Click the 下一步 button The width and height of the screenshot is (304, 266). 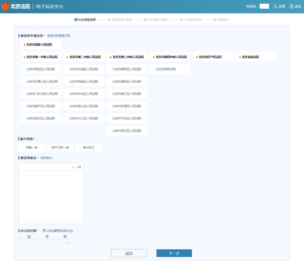tap(174, 253)
